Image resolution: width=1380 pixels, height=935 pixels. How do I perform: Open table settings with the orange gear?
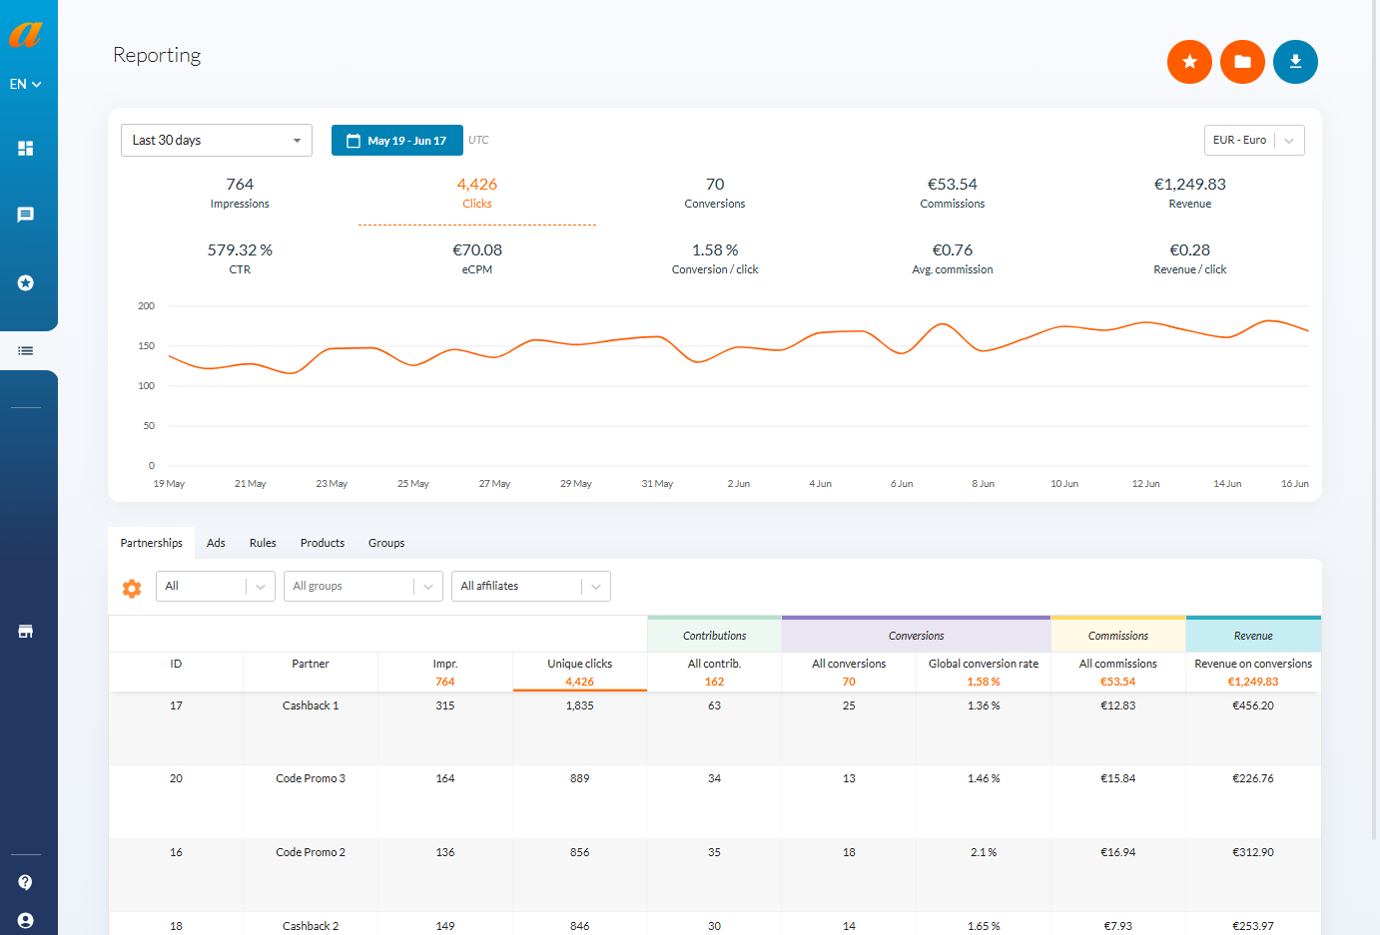point(132,588)
